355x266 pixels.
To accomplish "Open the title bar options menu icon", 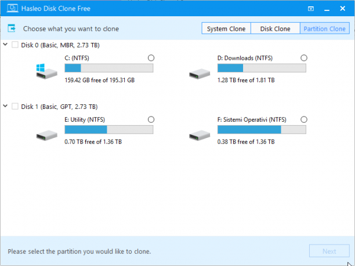I will point(311,9).
